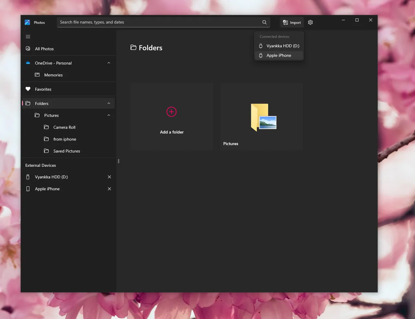The image size is (415, 319).
Task: Open Memories under OneDrive
Action: click(x=68, y=75)
